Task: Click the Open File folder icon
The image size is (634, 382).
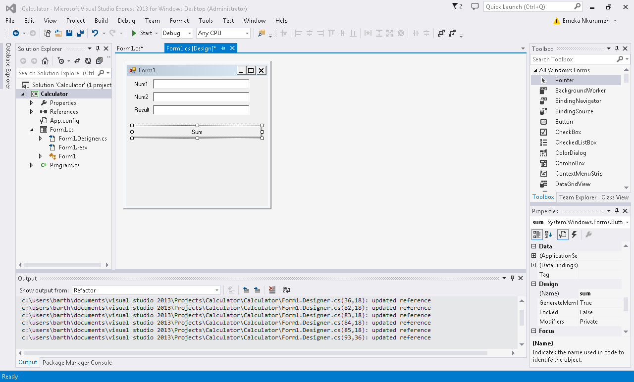Action: click(58, 33)
